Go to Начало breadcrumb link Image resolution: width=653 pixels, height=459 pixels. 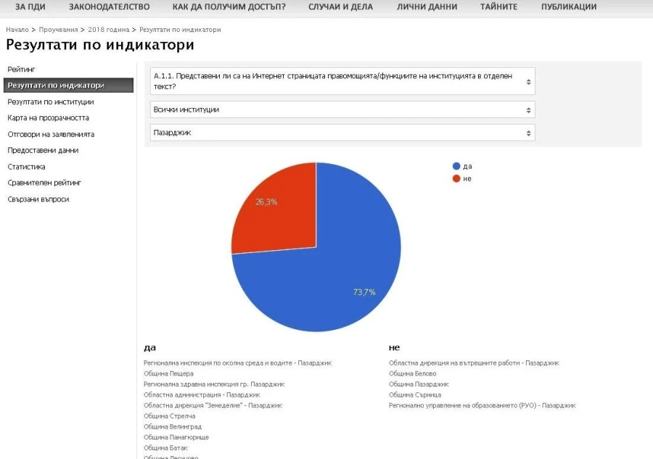coord(17,30)
